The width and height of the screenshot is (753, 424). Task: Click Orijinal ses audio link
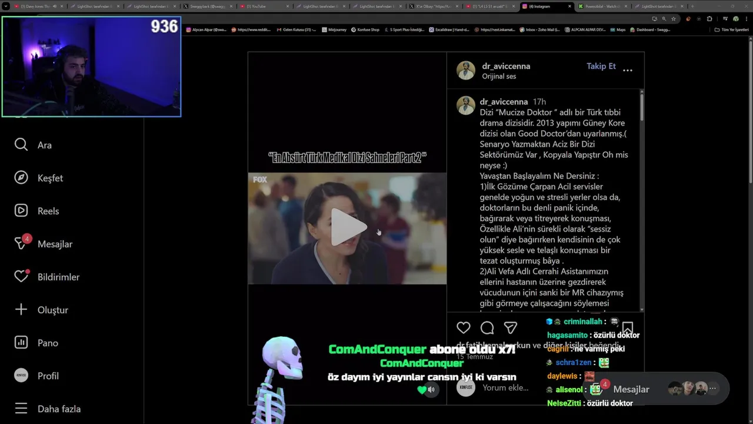click(x=499, y=77)
